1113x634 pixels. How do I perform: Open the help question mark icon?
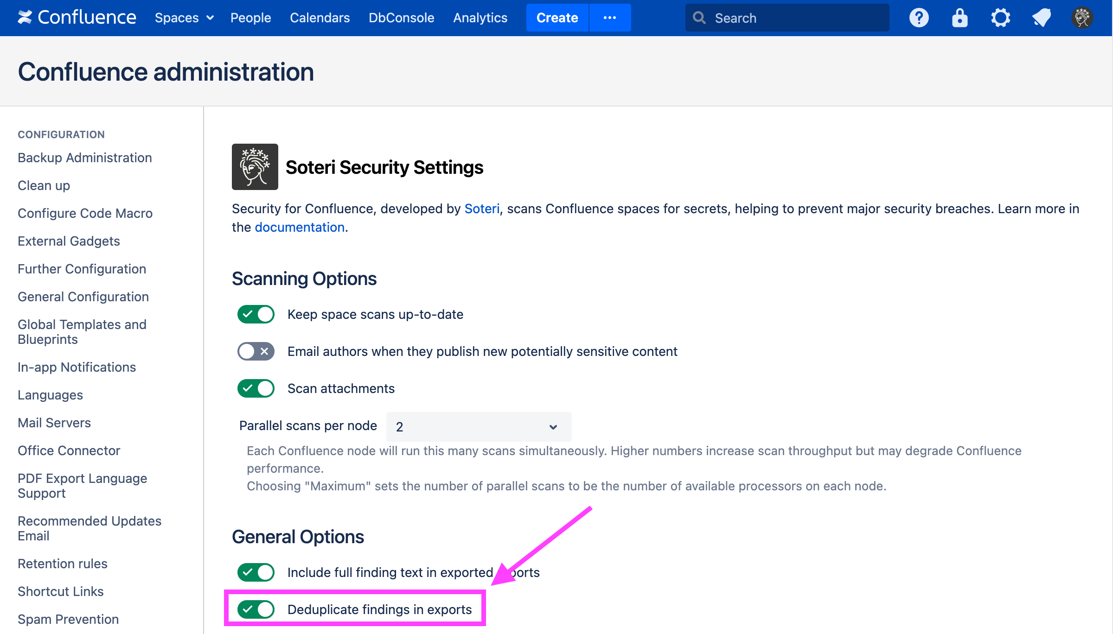(919, 18)
